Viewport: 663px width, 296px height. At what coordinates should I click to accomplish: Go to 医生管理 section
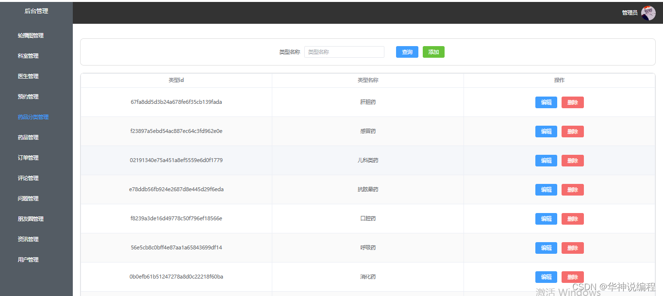[x=28, y=76]
